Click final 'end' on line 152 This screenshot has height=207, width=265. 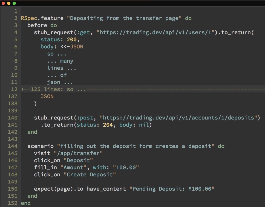(x=26, y=203)
